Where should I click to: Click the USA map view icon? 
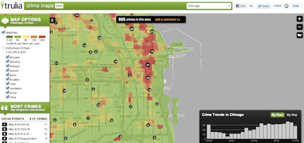click(299, 35)
